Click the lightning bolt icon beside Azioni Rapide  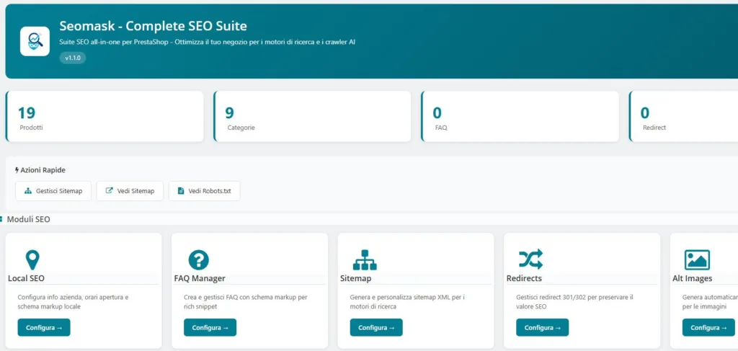click(x=17, y=170)
